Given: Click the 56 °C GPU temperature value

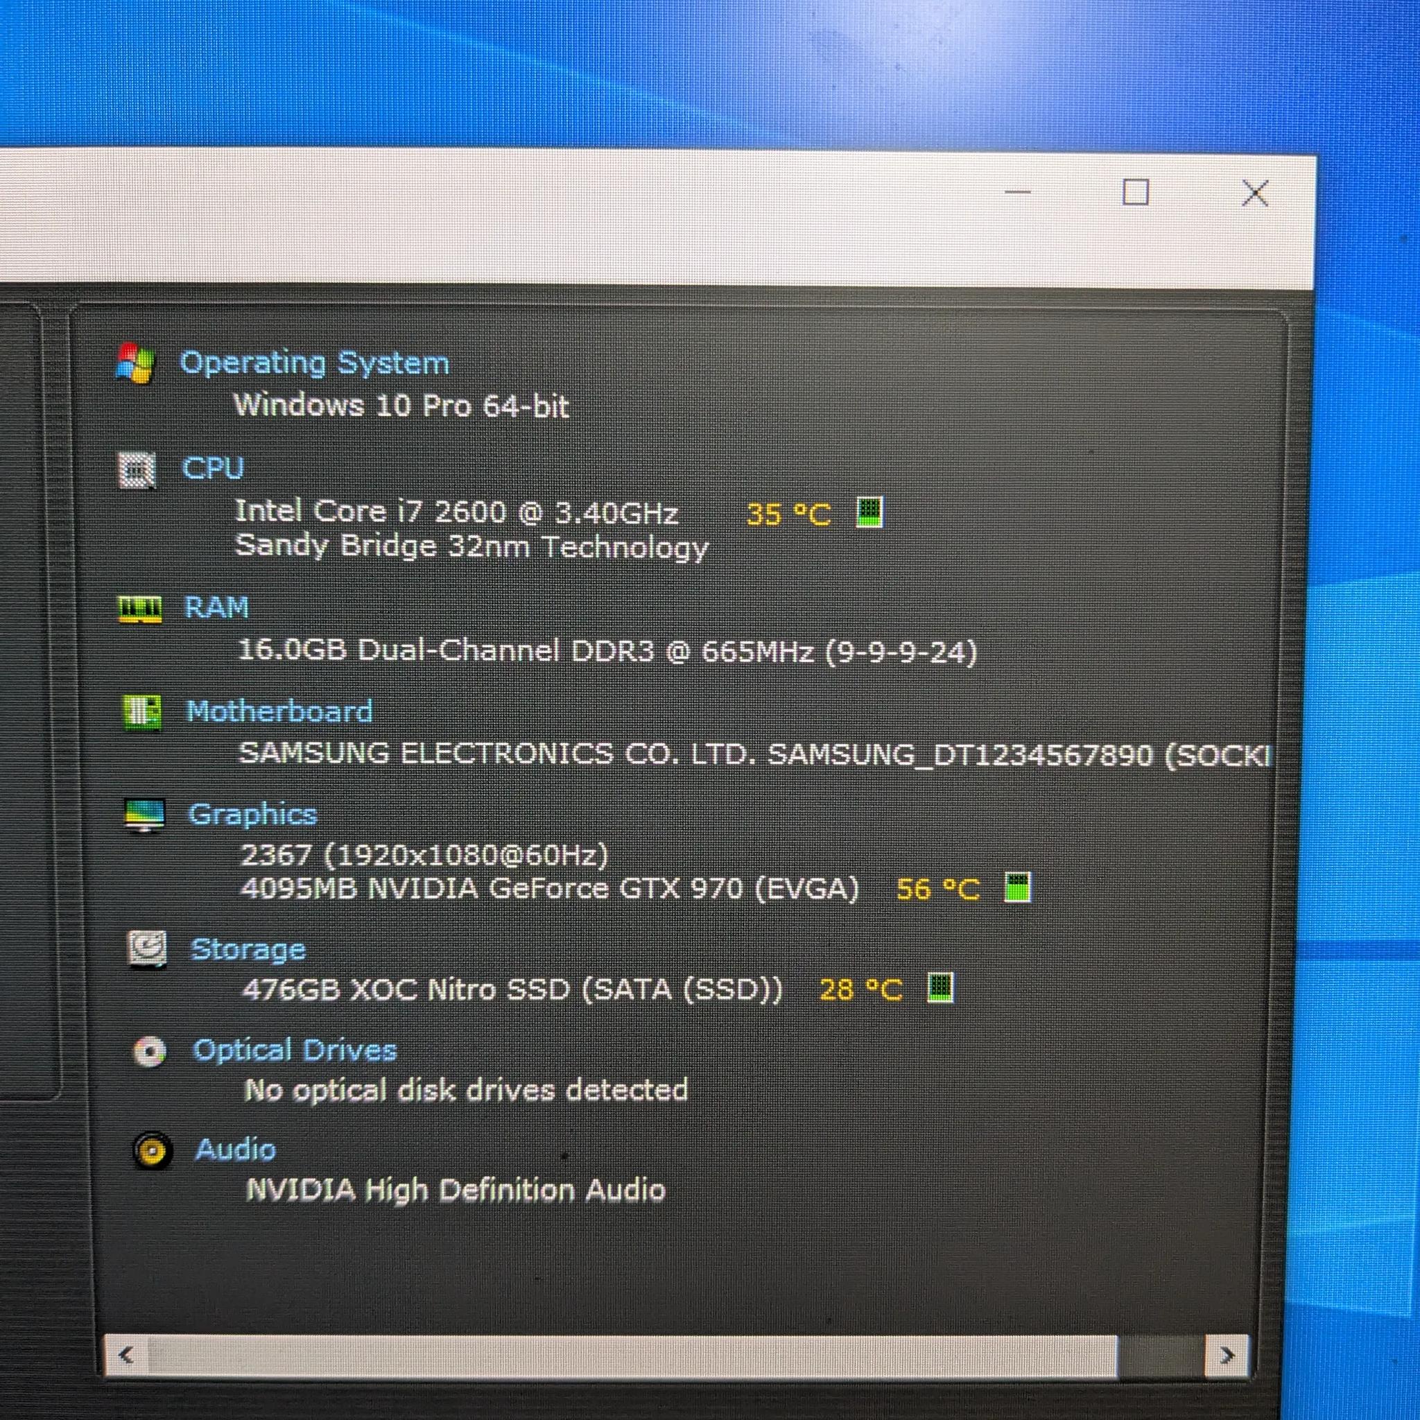Looking at the screenshot, I should coord(938,890).
